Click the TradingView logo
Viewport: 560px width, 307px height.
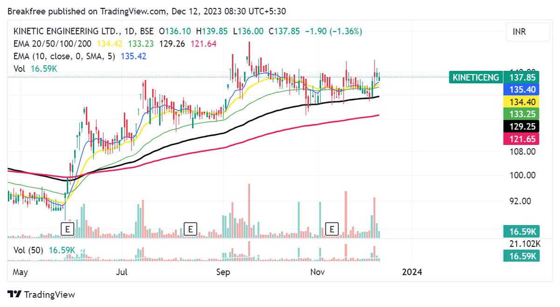41,294
